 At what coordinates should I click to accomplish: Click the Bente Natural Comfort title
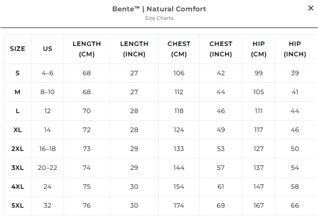pos(159,9)
